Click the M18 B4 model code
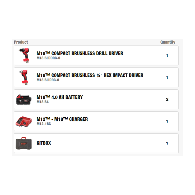 (43, 102)
